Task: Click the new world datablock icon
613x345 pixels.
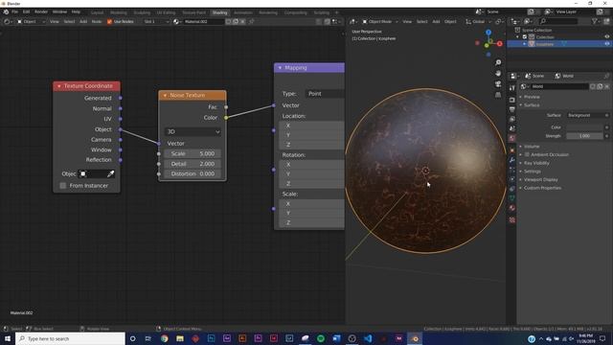Action: 600,86
